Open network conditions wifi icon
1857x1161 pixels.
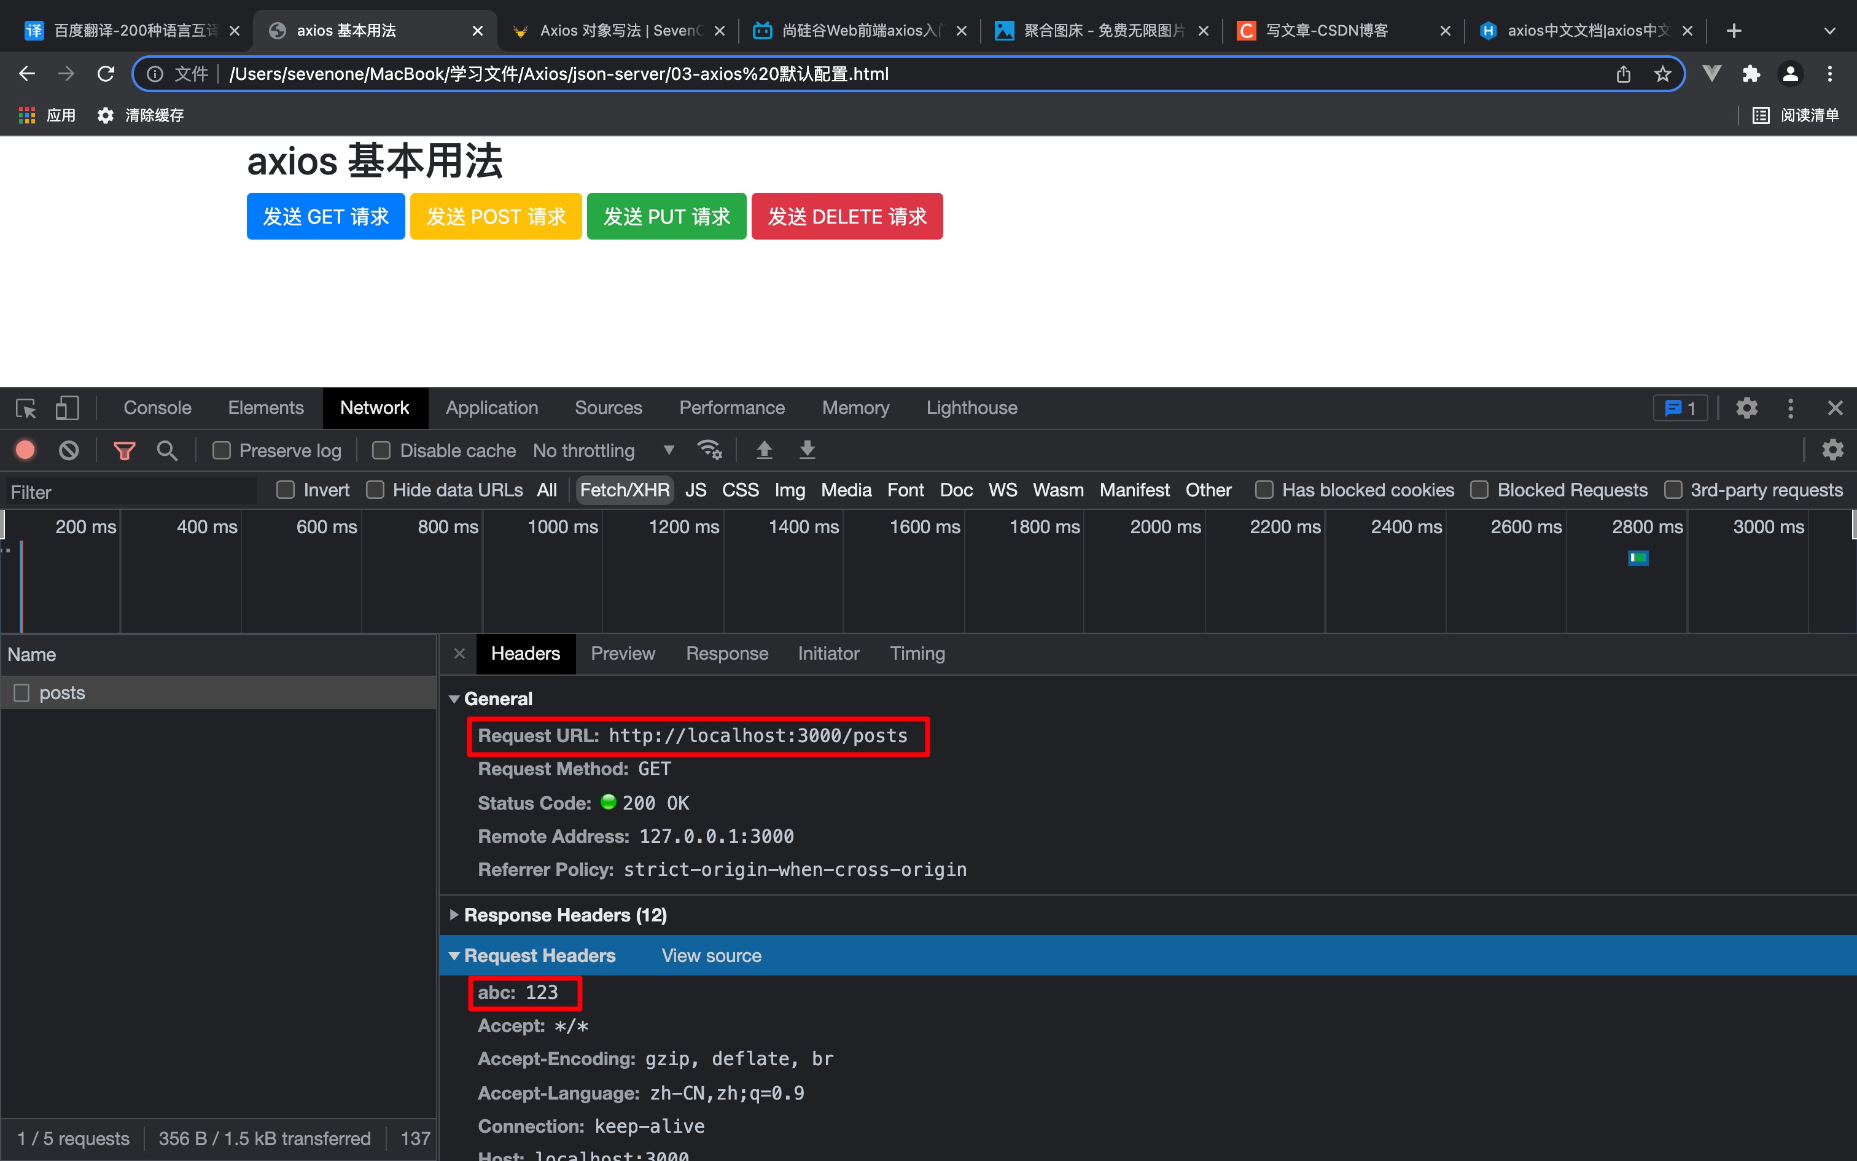click(709, 450)
